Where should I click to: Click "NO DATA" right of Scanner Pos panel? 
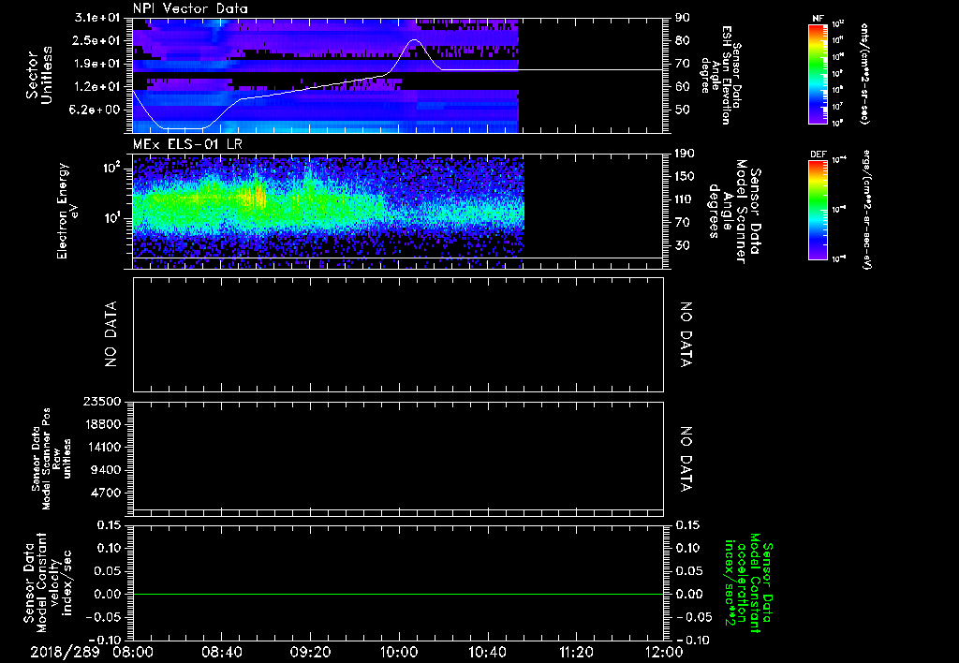686,460
